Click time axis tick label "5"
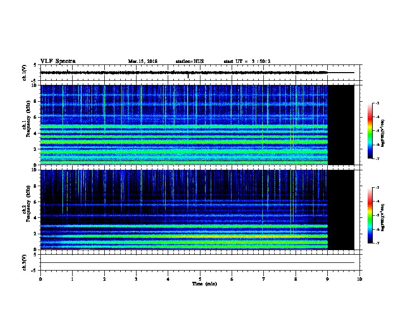 pos(200,279)
